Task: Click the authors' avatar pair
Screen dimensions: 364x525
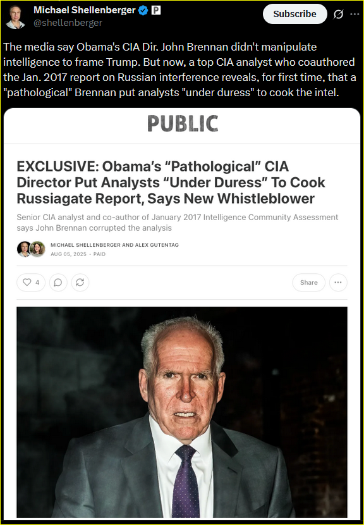Action: pyautogui.click(x=31, y=249)
